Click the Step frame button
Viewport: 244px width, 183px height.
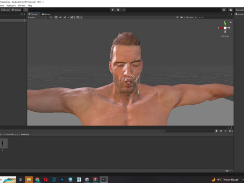click(x=124, y=10)
